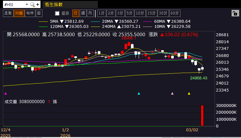Click the 高 25738.5000 high value
Screen dimensions: 241x138
pos(59,35)
